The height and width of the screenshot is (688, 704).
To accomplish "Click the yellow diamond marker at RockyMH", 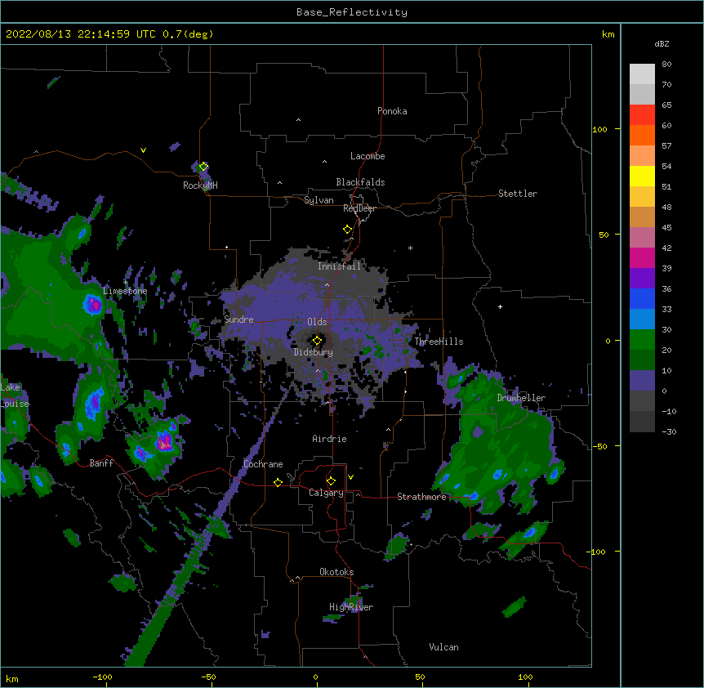I will (x=203, y=167).
